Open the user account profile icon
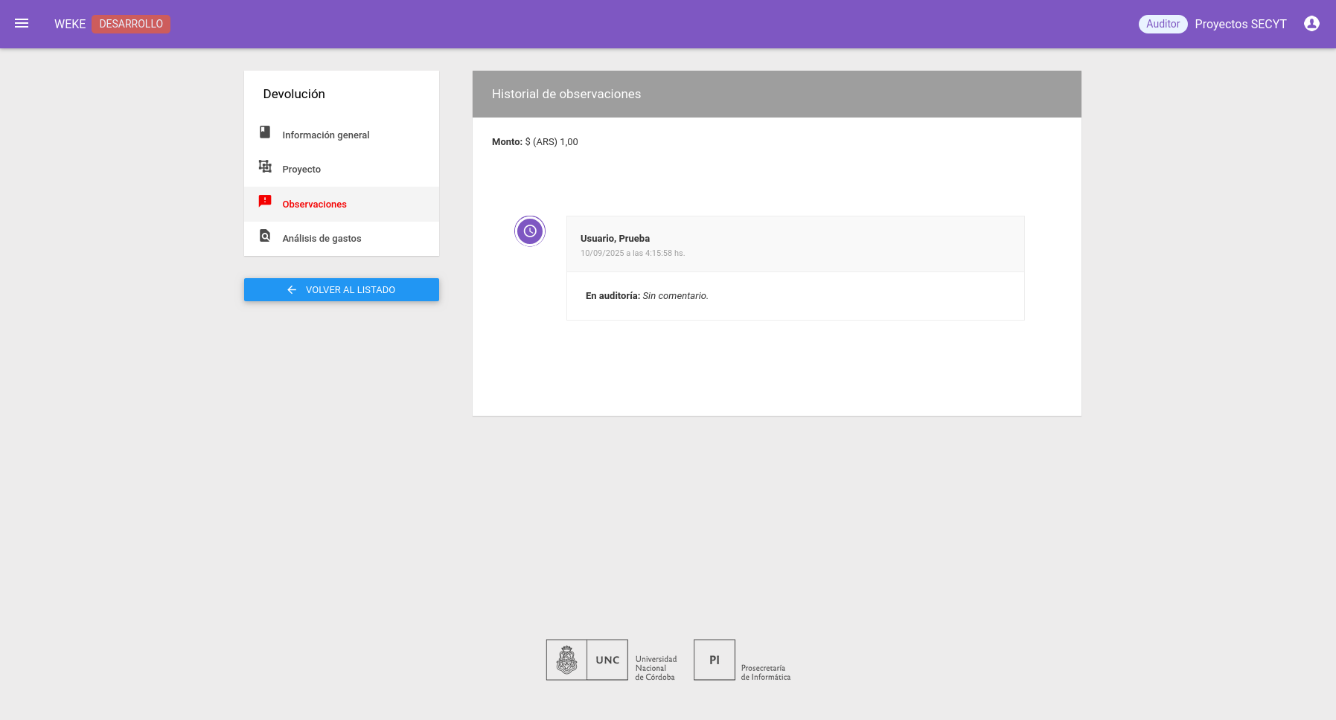 pyautogui.click(x=1311, y=24)
